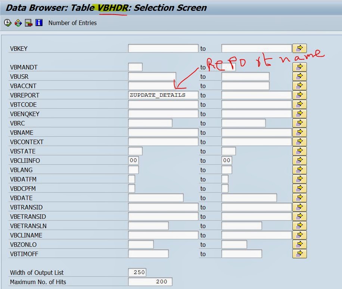Viewport: 342px width, 289px height.
Task: Open multiple selection for VBCLINAME
Action: point(300,234)
